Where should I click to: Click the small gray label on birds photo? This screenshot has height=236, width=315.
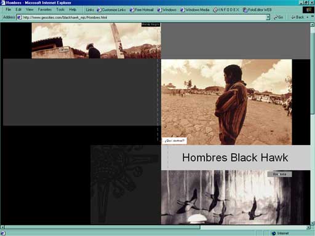[279, 174]
